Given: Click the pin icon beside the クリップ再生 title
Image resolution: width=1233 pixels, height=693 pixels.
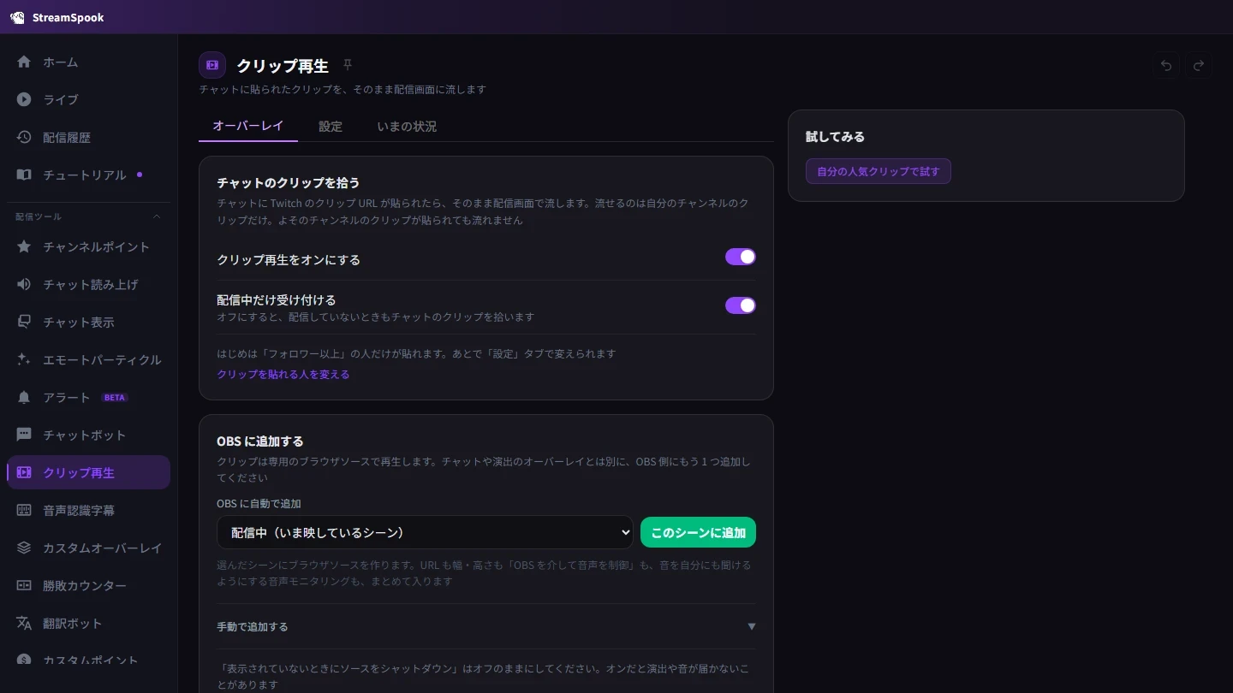Looking at the screenshot, I should (348, 65).
